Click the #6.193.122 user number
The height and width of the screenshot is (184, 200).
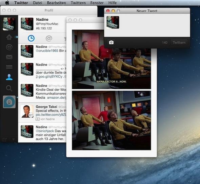coord(44,28)
